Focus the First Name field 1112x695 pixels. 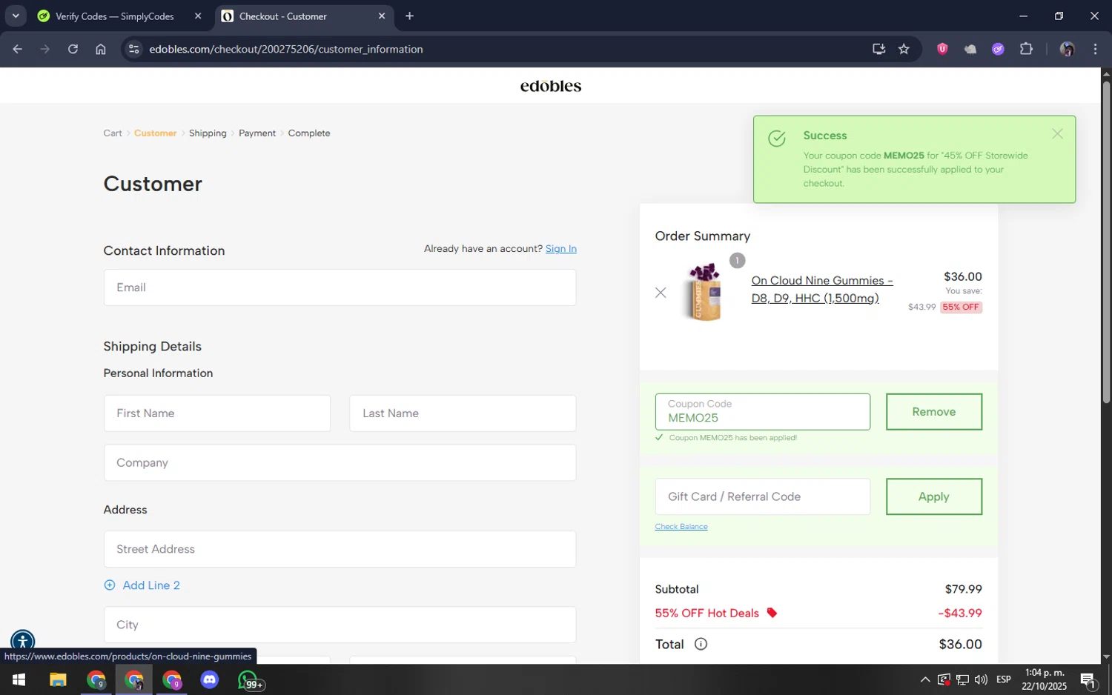coord(217,413)
